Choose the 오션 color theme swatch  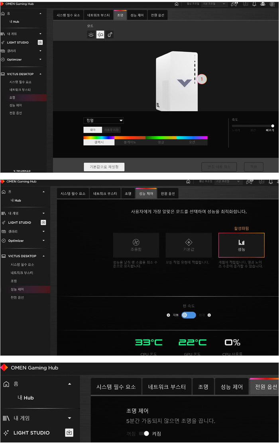pyautogui.click(x=192, y=141)
